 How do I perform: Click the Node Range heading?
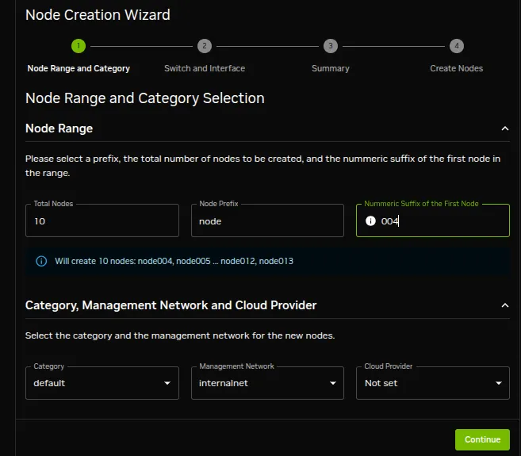(x=59, y=128)
